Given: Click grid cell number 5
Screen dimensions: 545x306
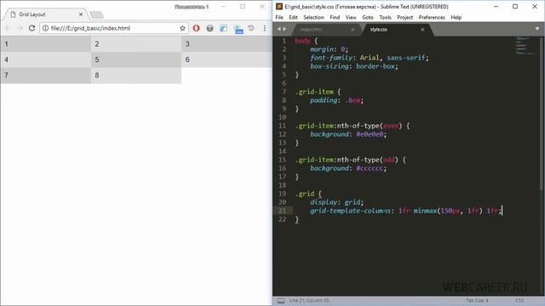Looking at the screenshot, I should click(x=136, y=59).
